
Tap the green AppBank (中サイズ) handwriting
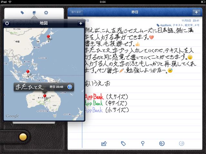tap(106, 103)
